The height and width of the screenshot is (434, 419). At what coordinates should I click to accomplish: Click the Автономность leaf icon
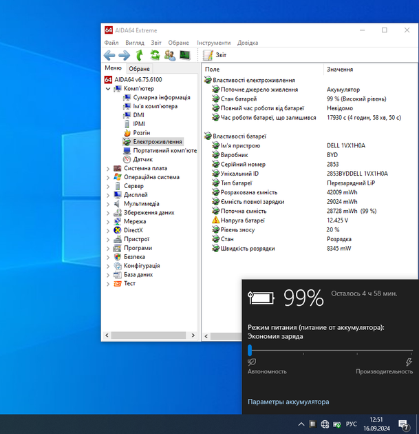(252, 362)
